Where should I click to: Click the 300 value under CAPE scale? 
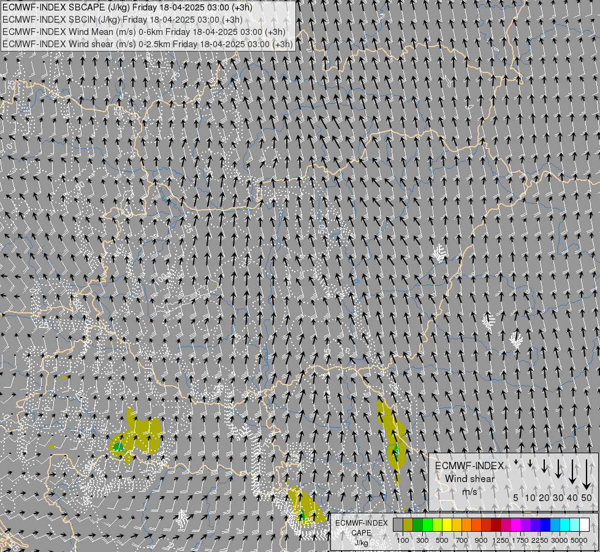click(x=422, y=540)
